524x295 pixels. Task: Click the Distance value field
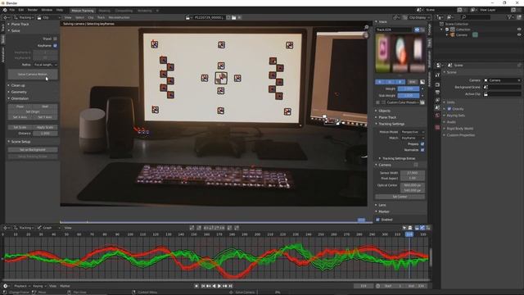click(45, 134)
